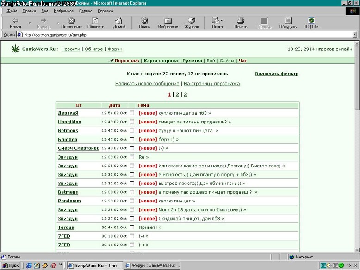Launch ICQ Lite from the toolbar
The height and width of the screenshot is (270, 360).
[311, 23]
